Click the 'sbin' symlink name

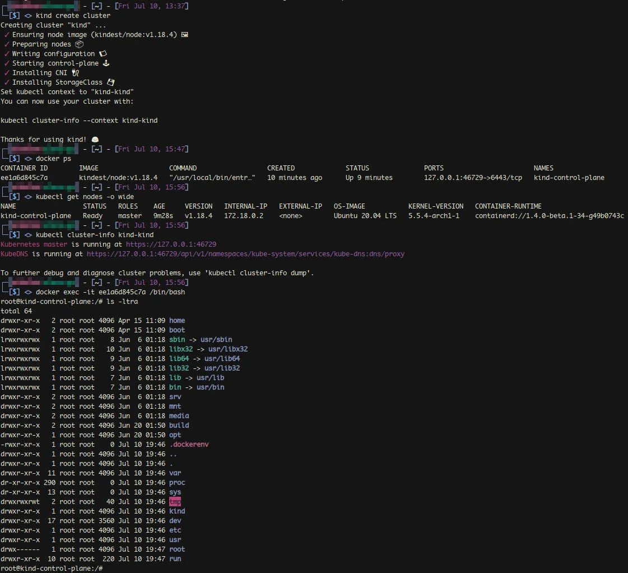[x=176, y=340]
